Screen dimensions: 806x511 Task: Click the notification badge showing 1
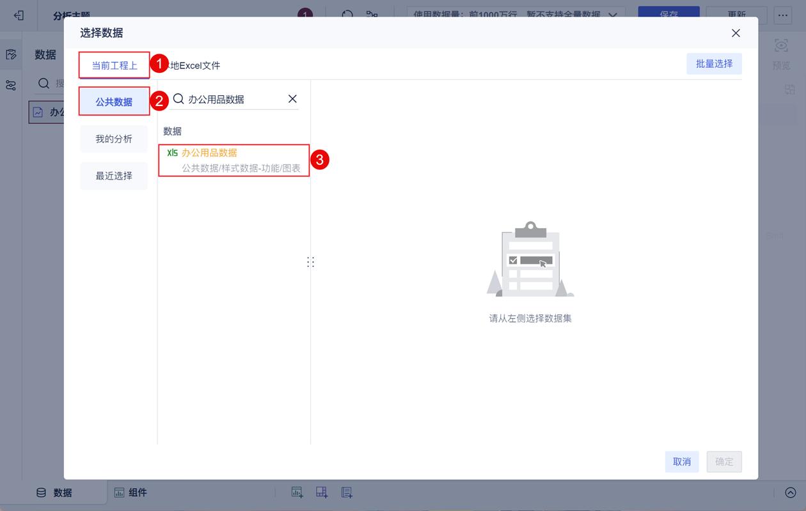coord(306,13)
